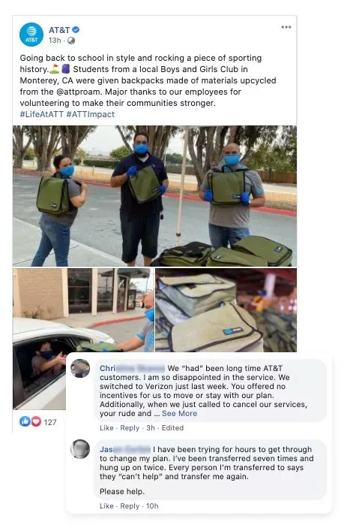
Task: View the Edited history of first comment
Action: [x=172, y=428]
